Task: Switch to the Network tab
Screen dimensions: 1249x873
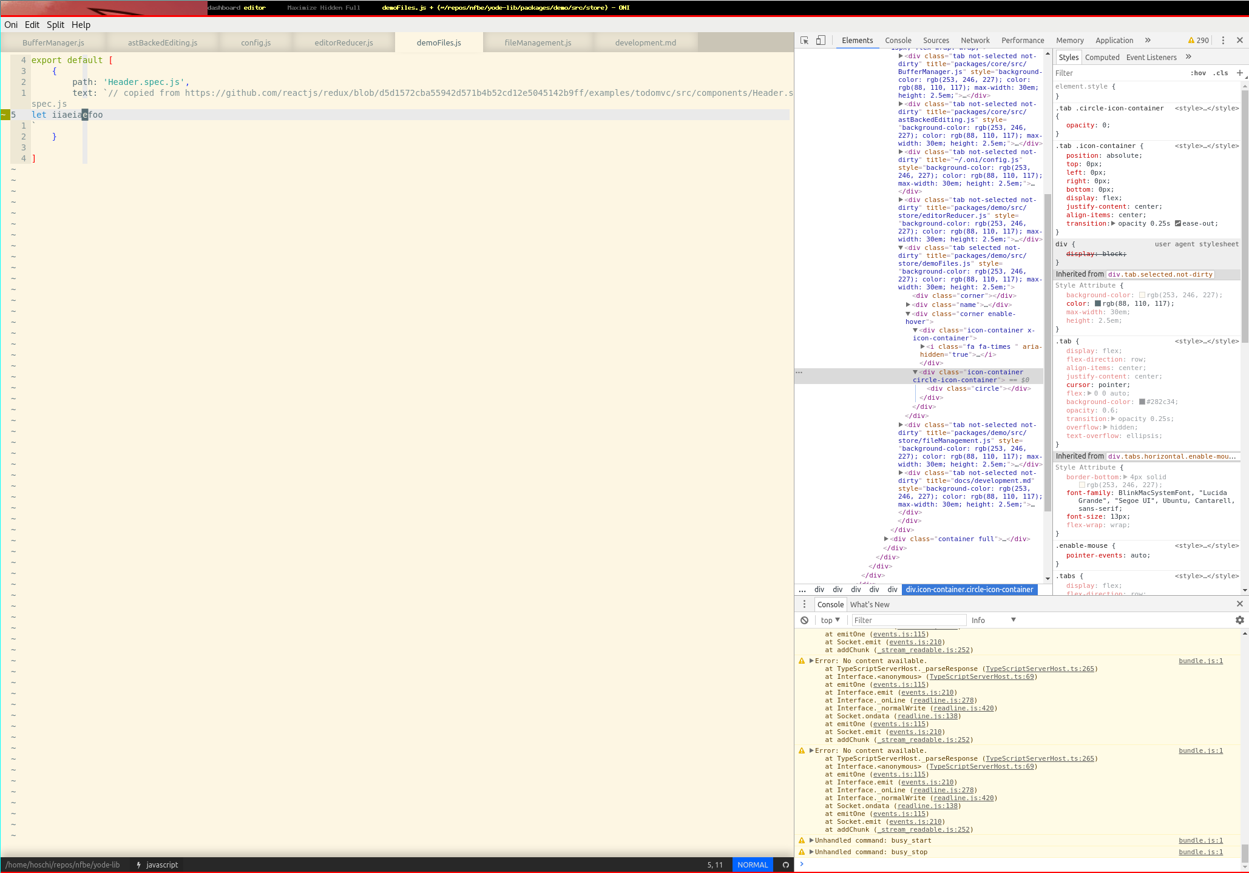Action: click(x=975, y=40)
